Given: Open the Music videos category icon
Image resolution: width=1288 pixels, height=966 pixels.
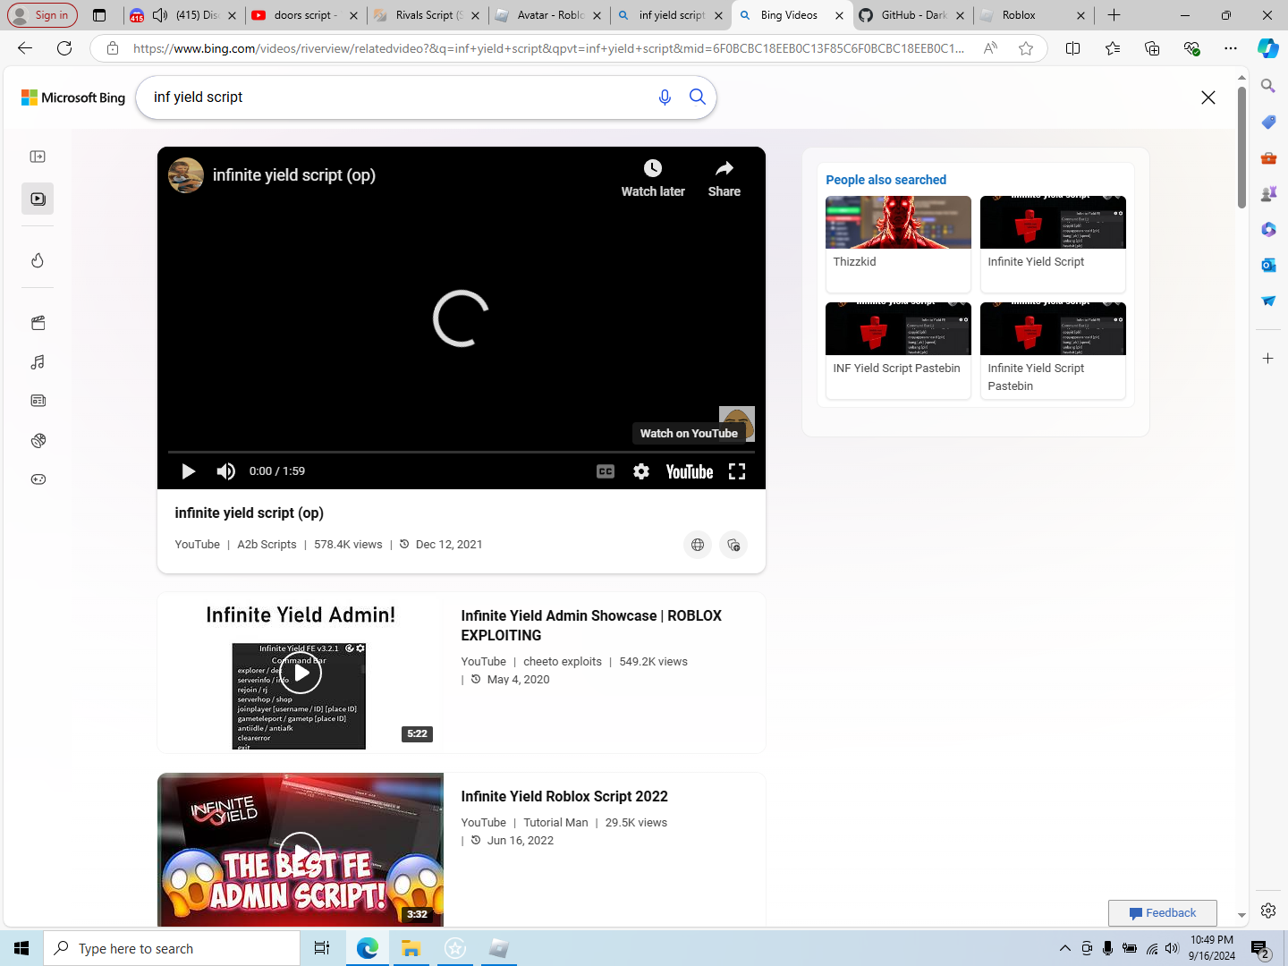Looking at the screenshot, I should tap(38, 362).
